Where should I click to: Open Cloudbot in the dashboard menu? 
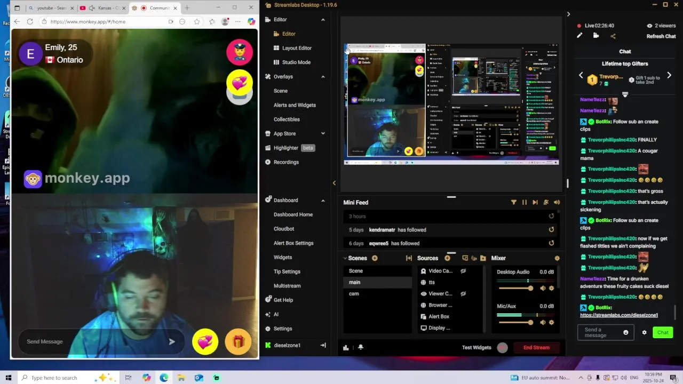tap(284, 229)
